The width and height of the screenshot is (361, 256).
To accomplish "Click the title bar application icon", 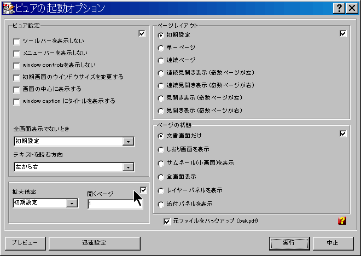I will [8, 8].
